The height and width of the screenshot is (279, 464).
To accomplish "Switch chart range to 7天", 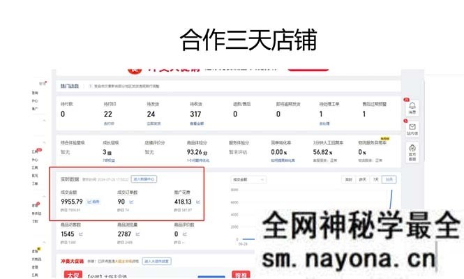I will coord(376,179).
